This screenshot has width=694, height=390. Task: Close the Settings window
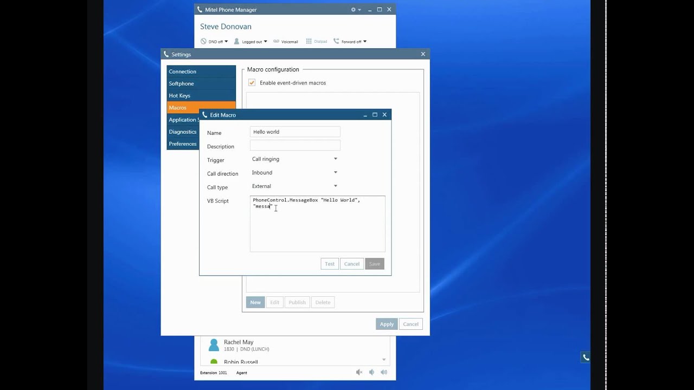(x=423, y=54)
